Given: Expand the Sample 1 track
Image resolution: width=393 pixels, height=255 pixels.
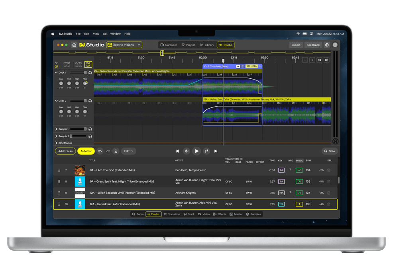Looking at the screenshot, I should (x=56, y=129).
